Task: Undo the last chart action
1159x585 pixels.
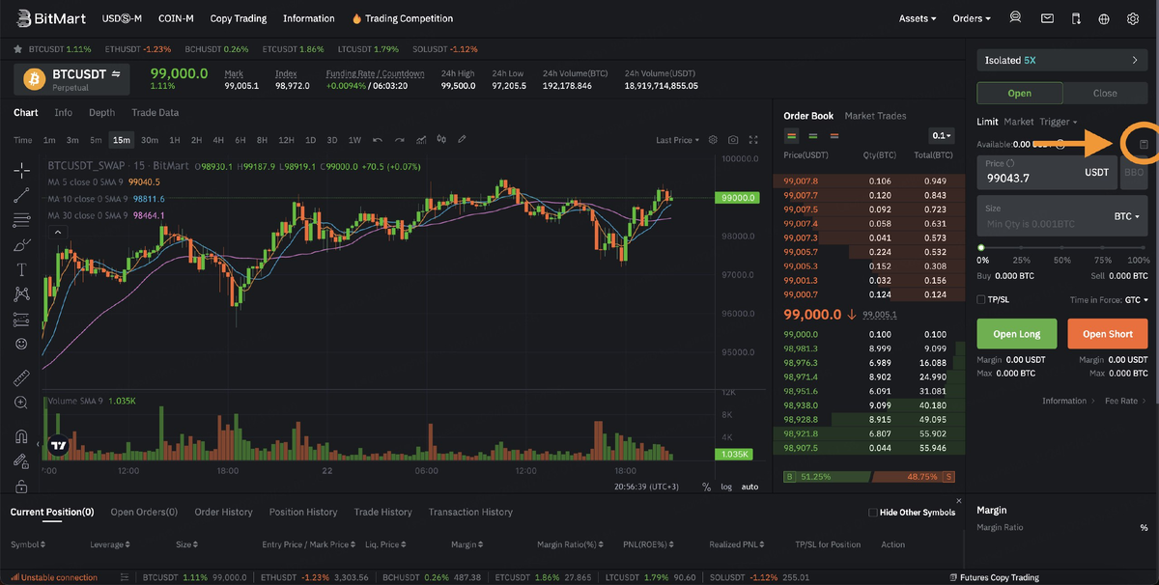Action: click(378, 140)
